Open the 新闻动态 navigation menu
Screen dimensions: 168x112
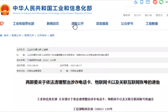53,24
